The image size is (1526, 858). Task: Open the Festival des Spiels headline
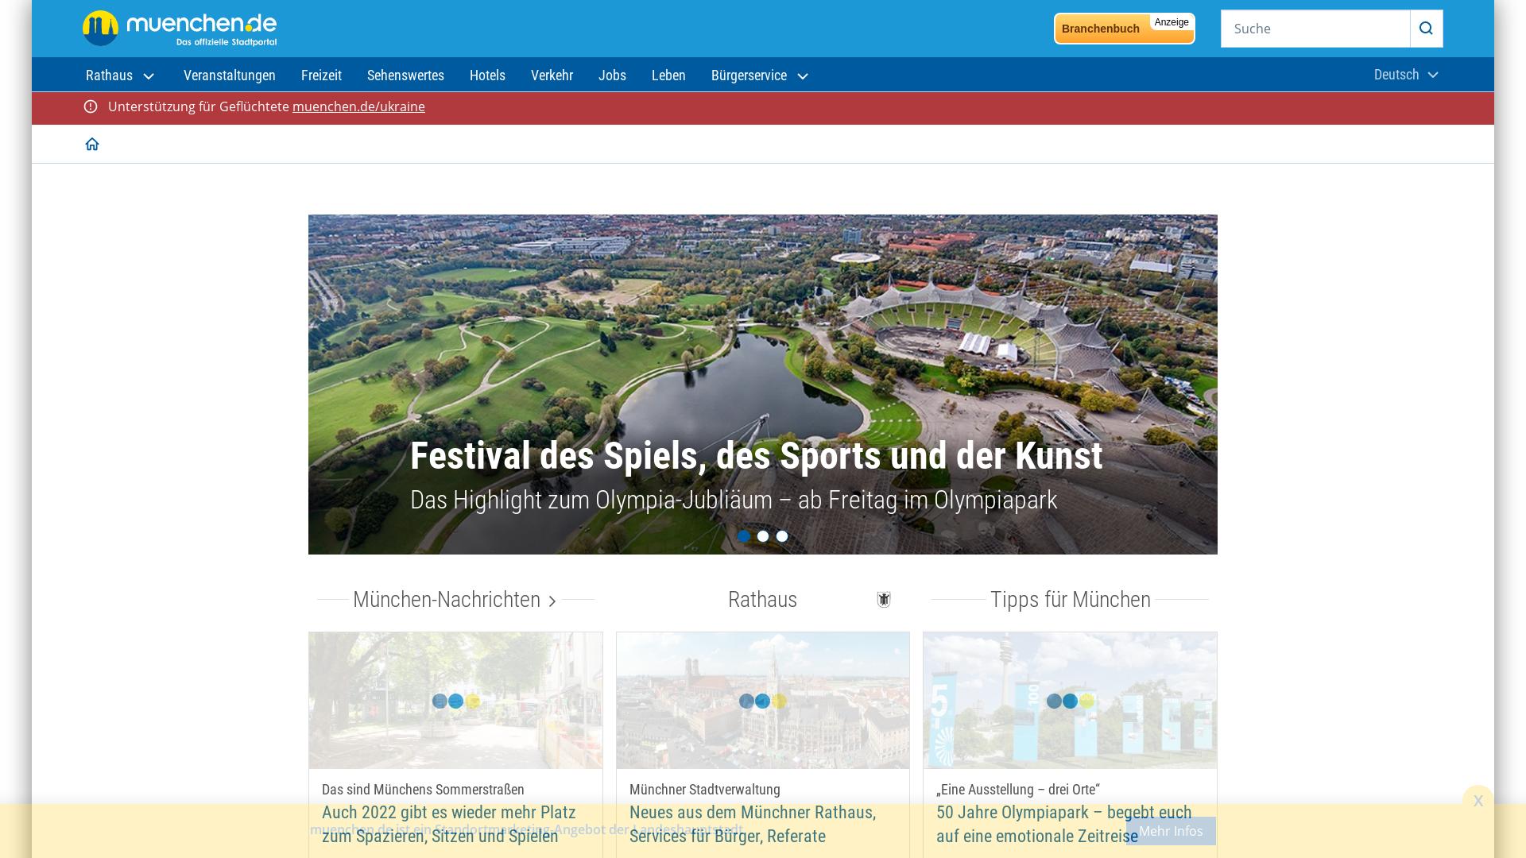(x=756, y=456)
